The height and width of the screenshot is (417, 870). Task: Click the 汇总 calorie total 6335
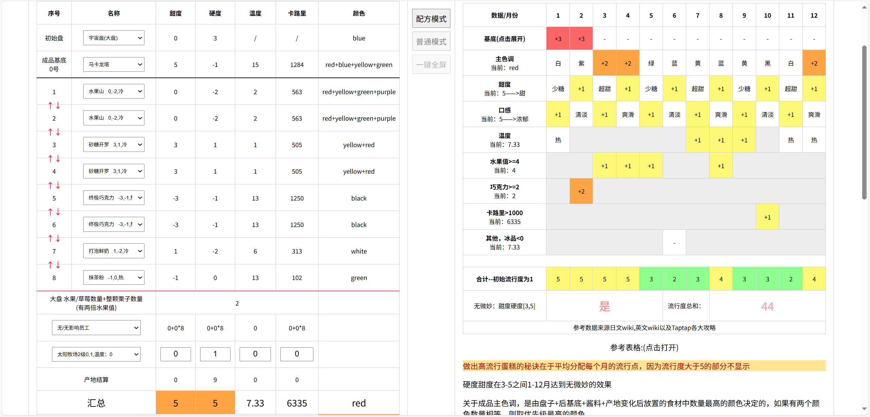tap(297, 403)
